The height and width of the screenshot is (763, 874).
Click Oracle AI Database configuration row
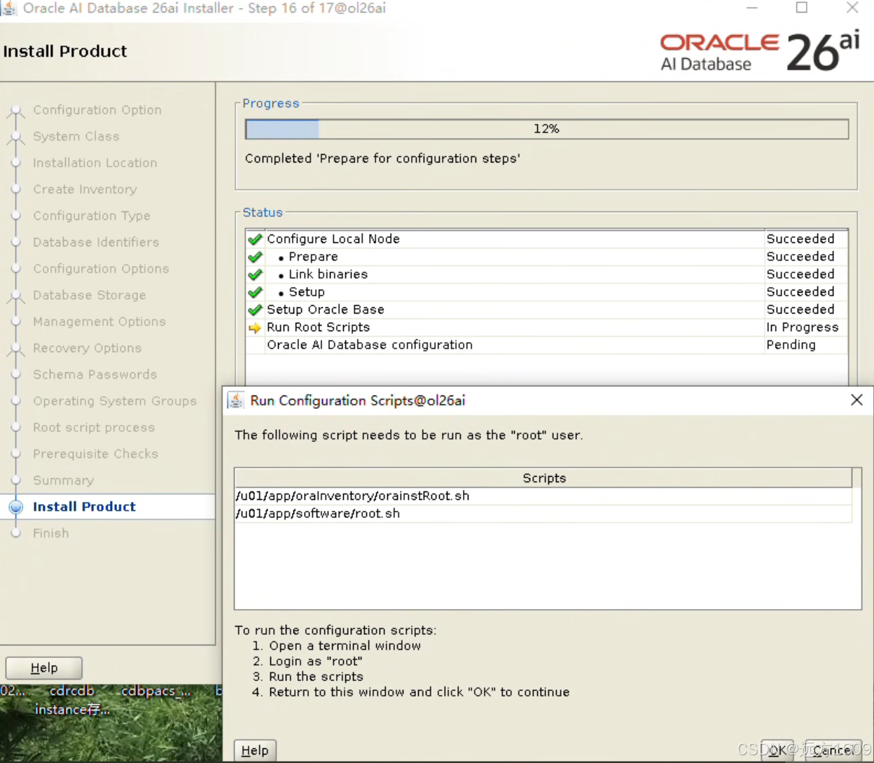click(547, 345)
